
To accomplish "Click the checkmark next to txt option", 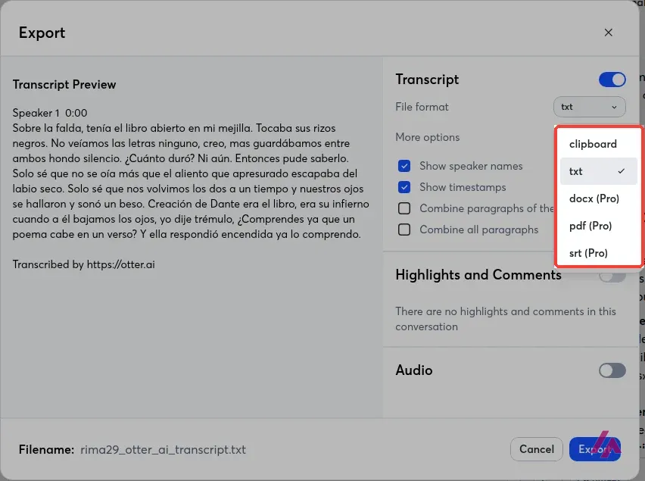I will (x=621, y=170).
